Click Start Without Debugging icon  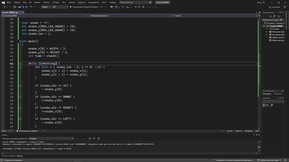[102, 7]
